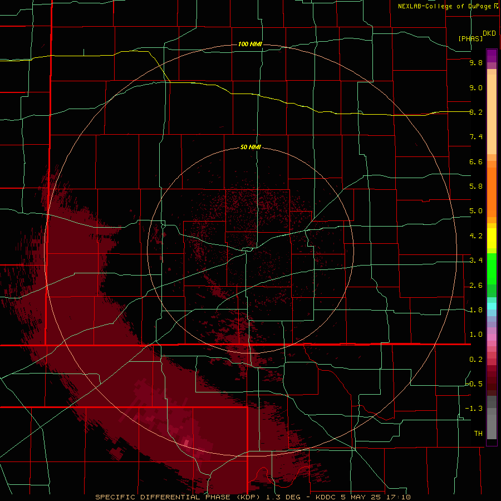Image resolution: width=501 pixels, height=501 pixels.
Task: Click the 5 MAY 25 date text
Action: pos(361,497)
